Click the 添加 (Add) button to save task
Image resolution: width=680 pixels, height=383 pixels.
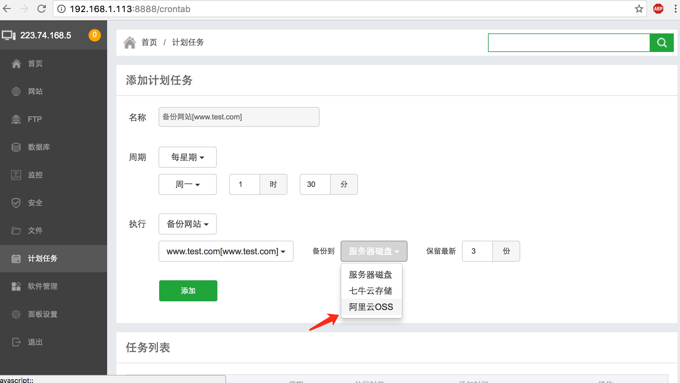click(x=188, y=290)
